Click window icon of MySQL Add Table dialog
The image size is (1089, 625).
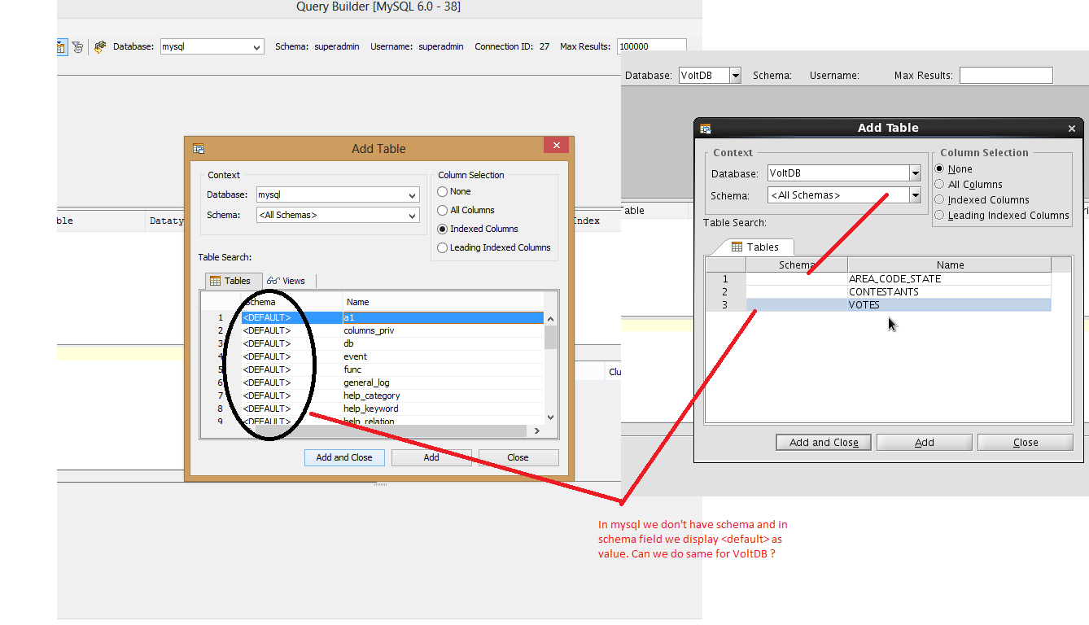click(x=198, y=149)
